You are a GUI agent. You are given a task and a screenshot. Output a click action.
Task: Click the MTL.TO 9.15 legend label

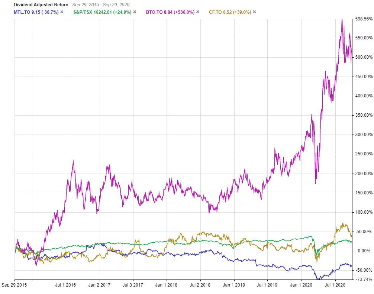(36, 12)
